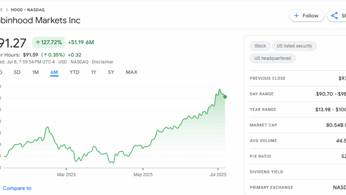The width and height of the screenshot is (346, 195).
Task: Click the Compare to link
Action: pos(17,188)
